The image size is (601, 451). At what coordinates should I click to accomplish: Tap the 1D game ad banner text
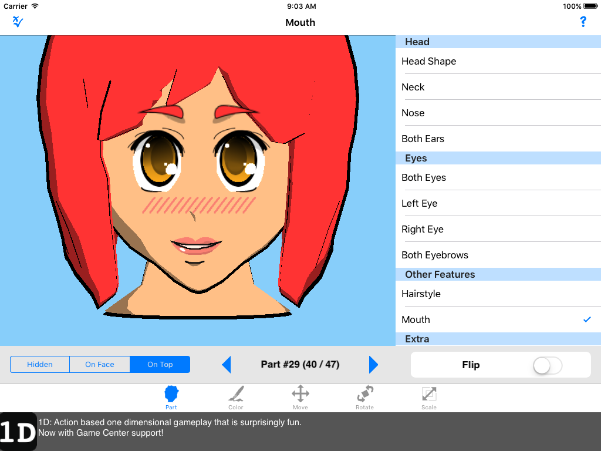[170, 428]
